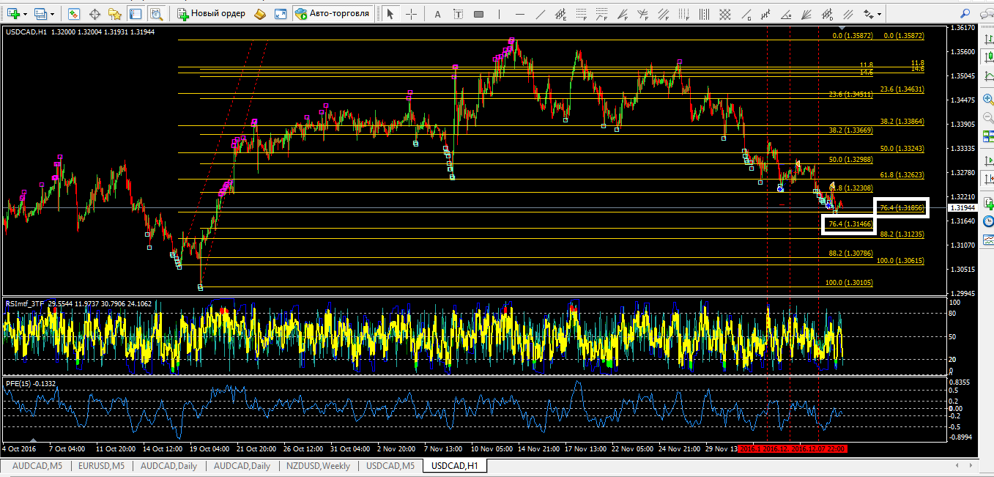
Task: Switch chart to full screen mode
Action: tap(281, 14)
